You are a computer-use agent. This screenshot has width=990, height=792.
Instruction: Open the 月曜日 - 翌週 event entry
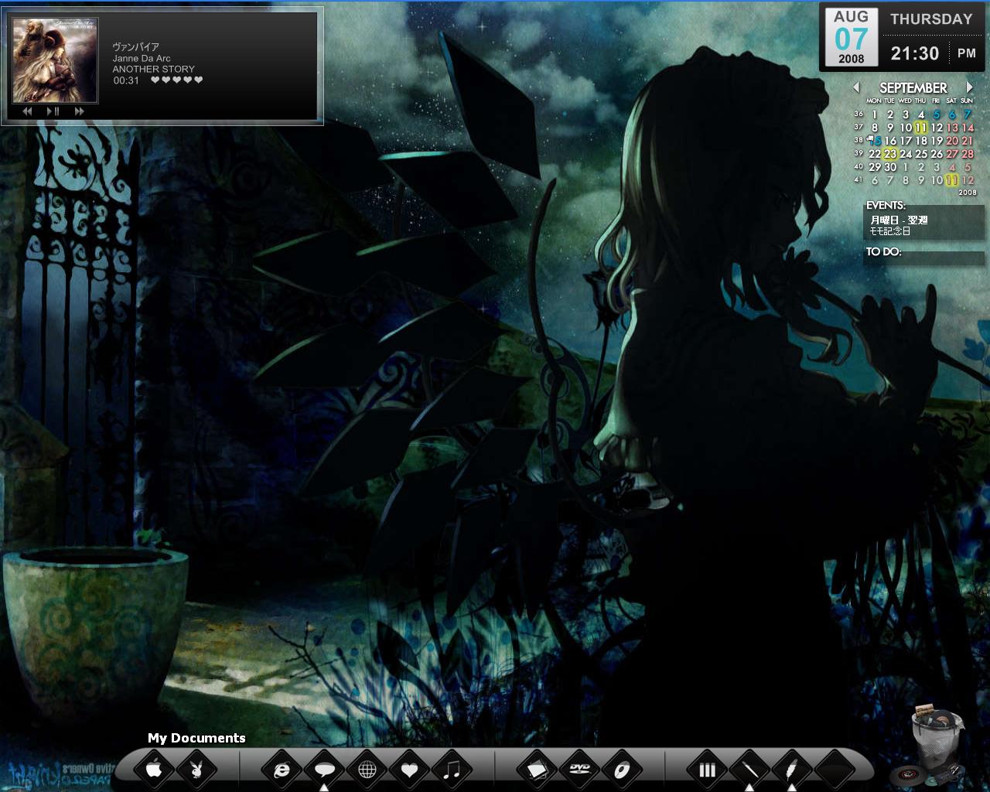(x=899, y=220)
